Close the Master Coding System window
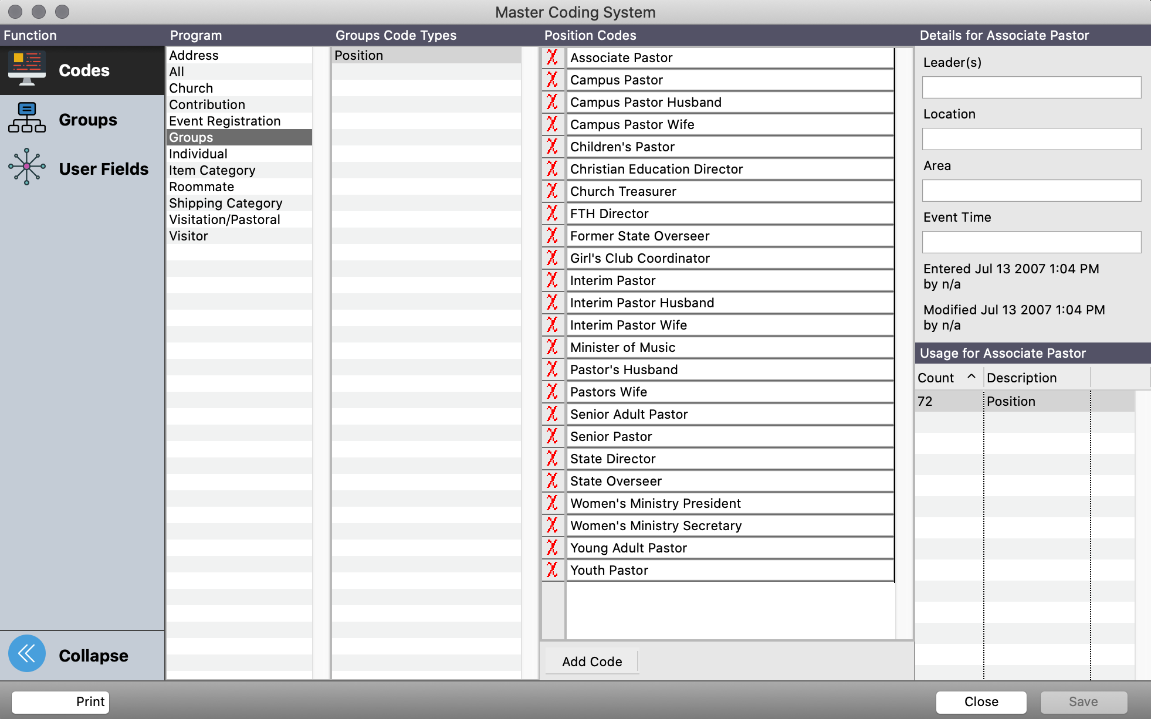This screenshot has height=719, width=1151. [981, 701]
